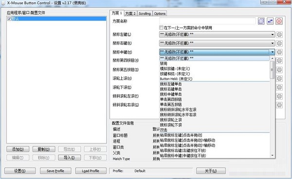Open gear settings for 鼠标第四按钮
The image size is (292, 179).
coord(279,61)
